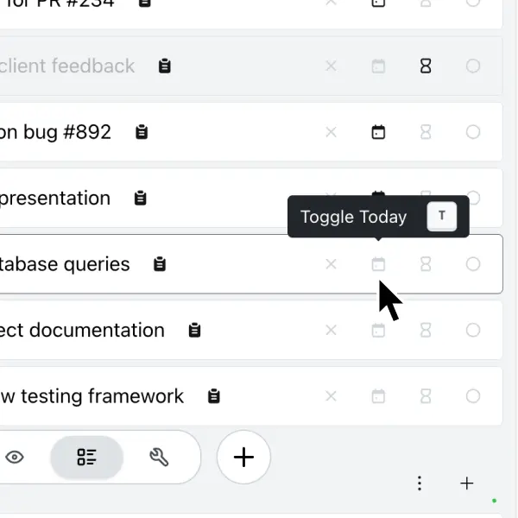
Task: Select list view mode in bottom toolbar
Action: [x=86, y=457]
